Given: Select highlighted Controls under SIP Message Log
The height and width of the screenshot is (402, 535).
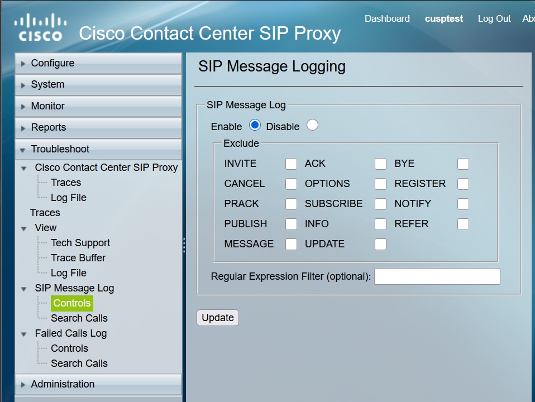Looking at the screenshot, I should click(71, 303).
